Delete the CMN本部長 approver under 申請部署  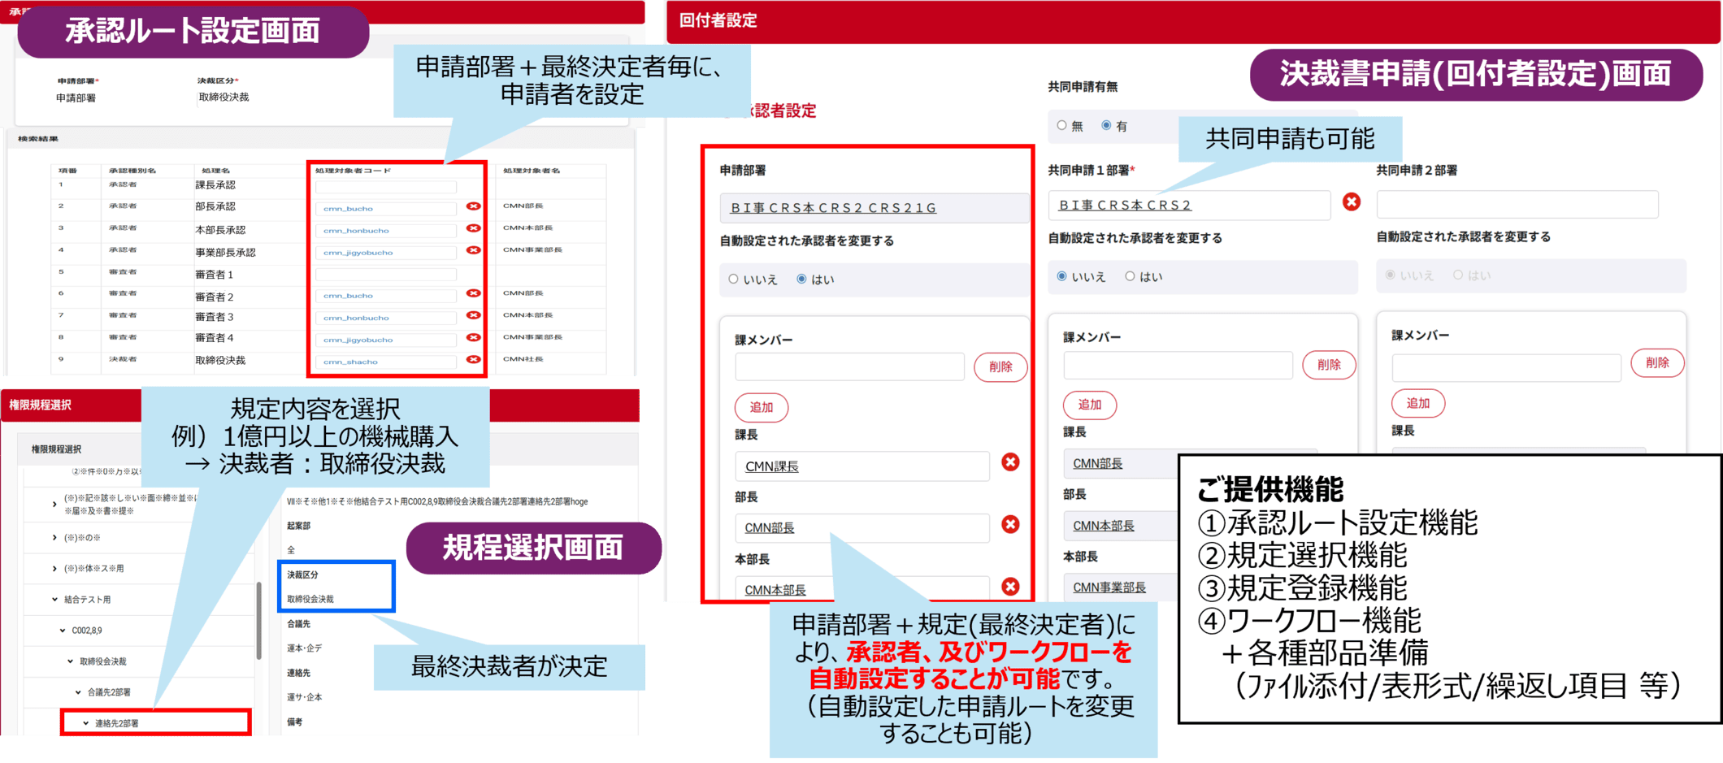click(1010, 587)
